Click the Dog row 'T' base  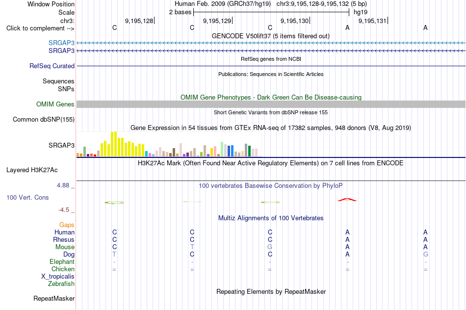[x=114, y=255]
